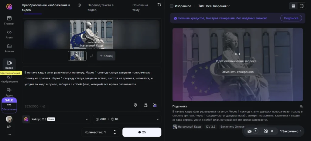Open the Активы folder section
Screen dimensions: 311x141
(9, 48)
